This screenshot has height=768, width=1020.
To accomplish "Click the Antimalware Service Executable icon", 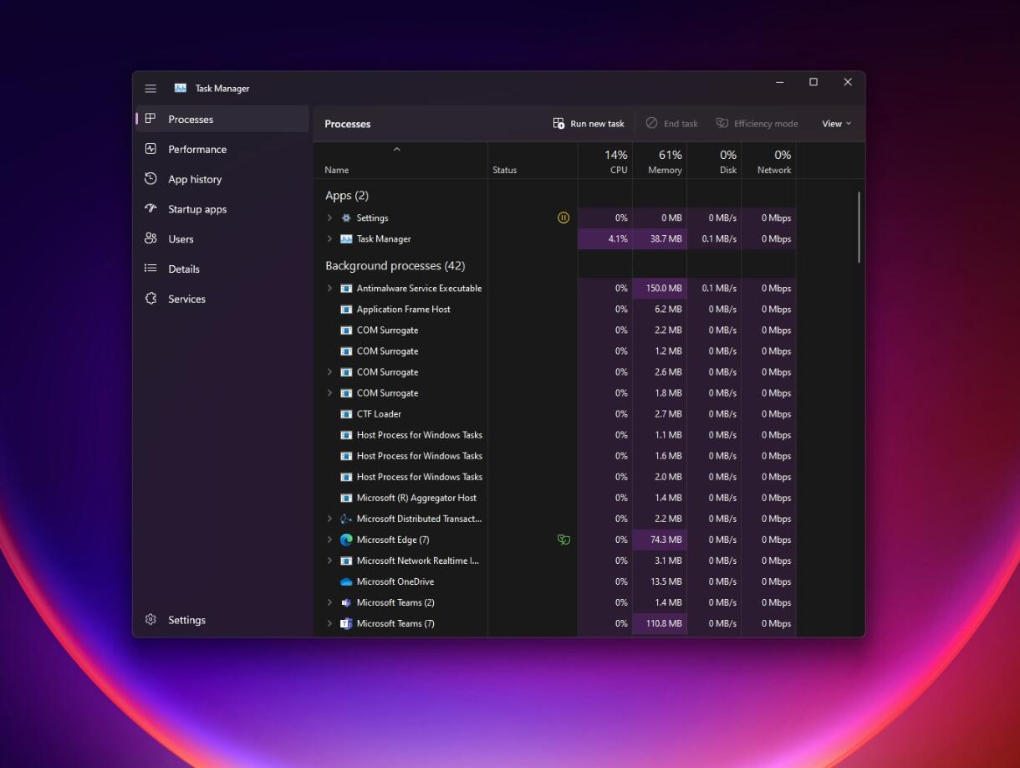I will point(346,288).
